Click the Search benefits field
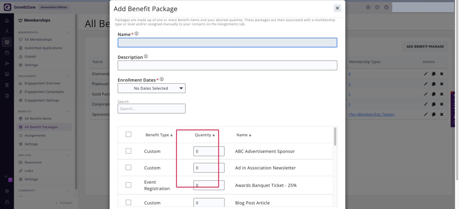459x209 pixels. 151,109
